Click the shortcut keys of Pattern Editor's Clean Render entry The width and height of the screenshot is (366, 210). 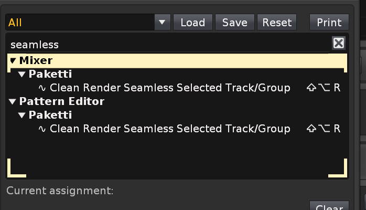tap(324, 129)
